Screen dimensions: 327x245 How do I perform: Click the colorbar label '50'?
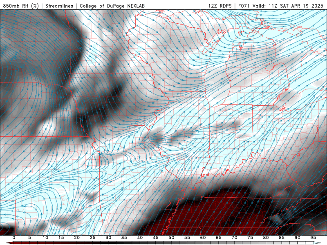(171, 238)
